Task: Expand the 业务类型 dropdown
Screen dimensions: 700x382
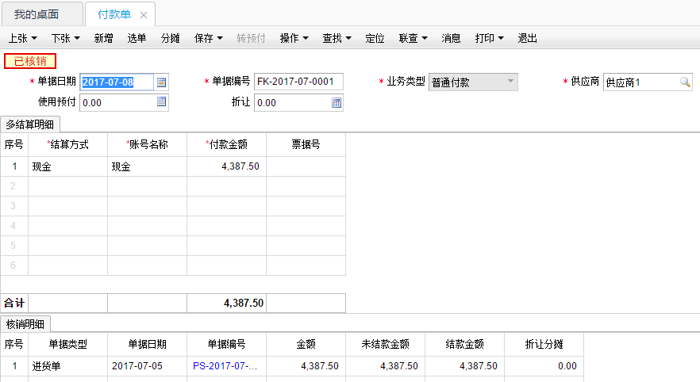Action: 510,82
